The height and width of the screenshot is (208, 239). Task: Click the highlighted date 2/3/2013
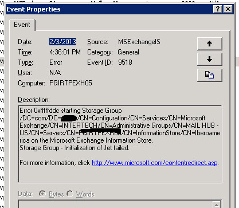(62, 42)
